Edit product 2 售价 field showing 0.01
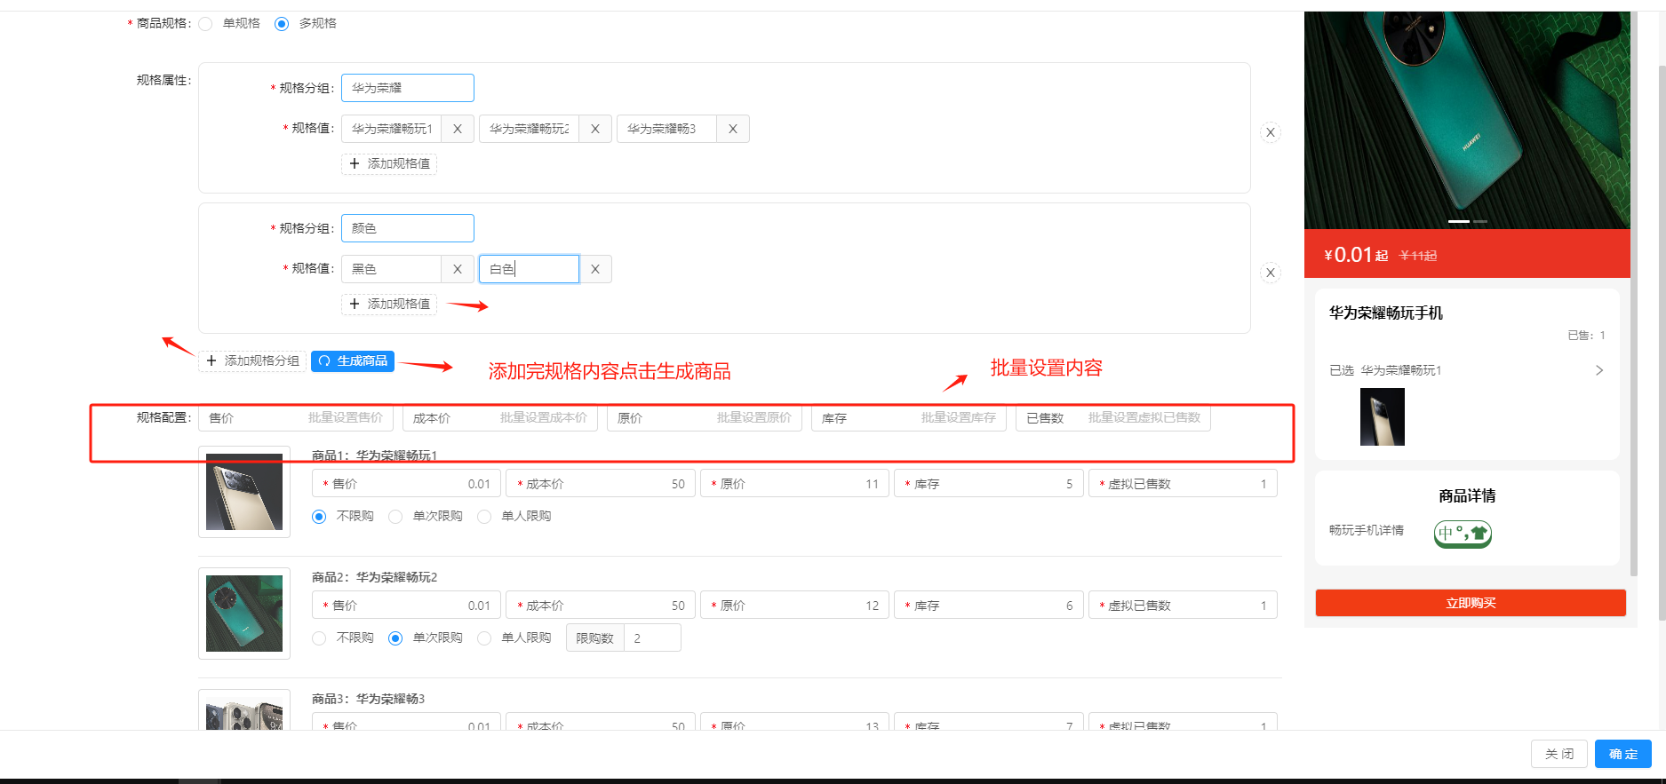 (x=406, y=606)
